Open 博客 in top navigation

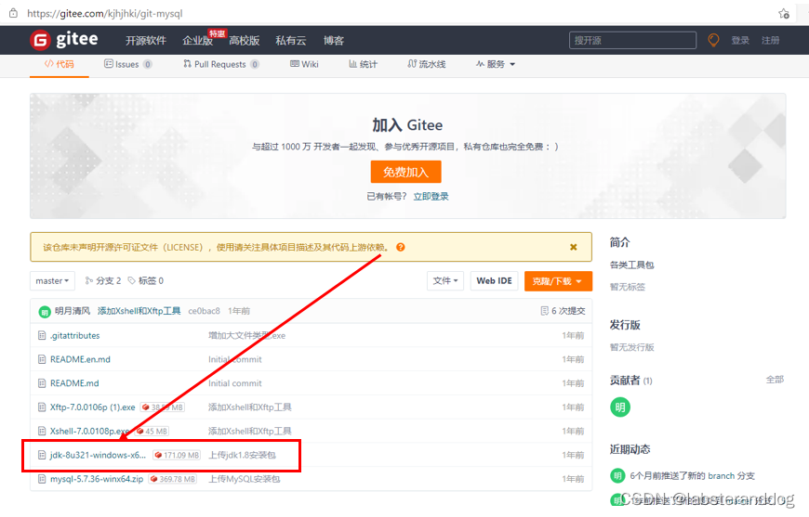(334, 40)
